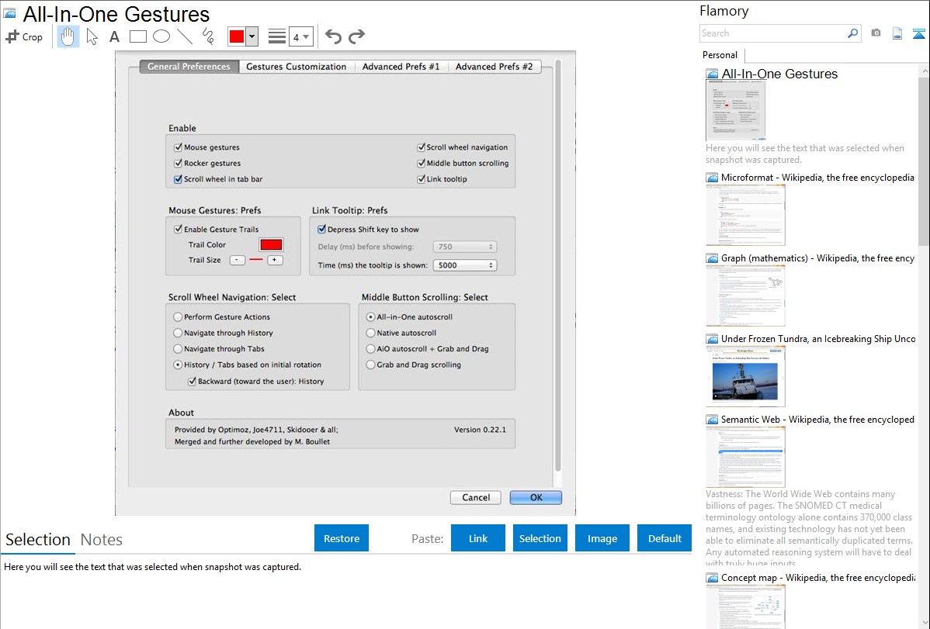Open the Selection tab
The image size is (930, 629).
point(38,540)
